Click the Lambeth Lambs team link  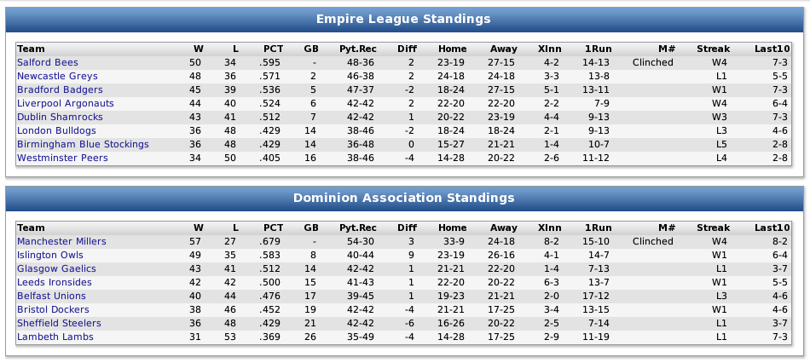(55, 337)
